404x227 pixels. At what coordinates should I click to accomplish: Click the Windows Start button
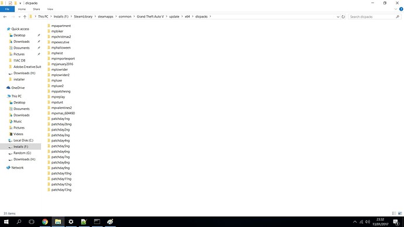6,222
